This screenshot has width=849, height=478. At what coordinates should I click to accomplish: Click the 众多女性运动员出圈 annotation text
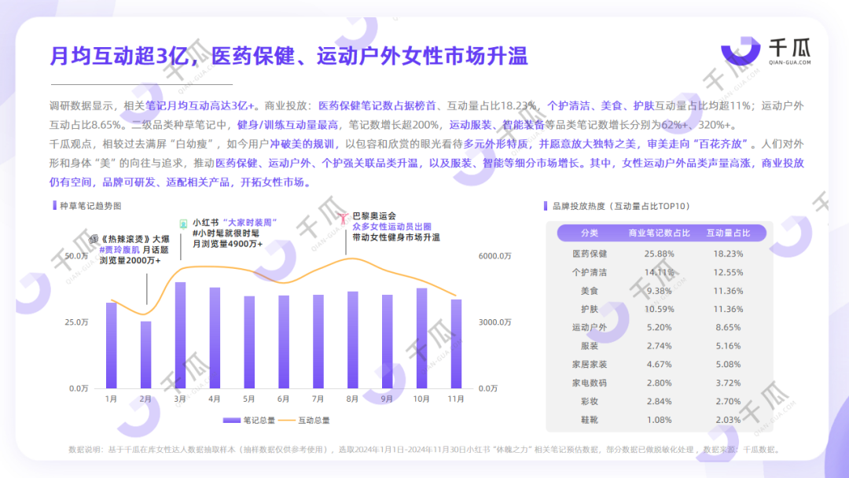pyautogui.click(x=392, y=226)
